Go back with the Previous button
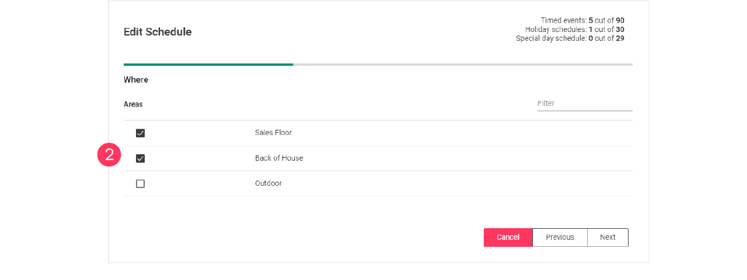This screenshot has height=280, width=747. 560,238
